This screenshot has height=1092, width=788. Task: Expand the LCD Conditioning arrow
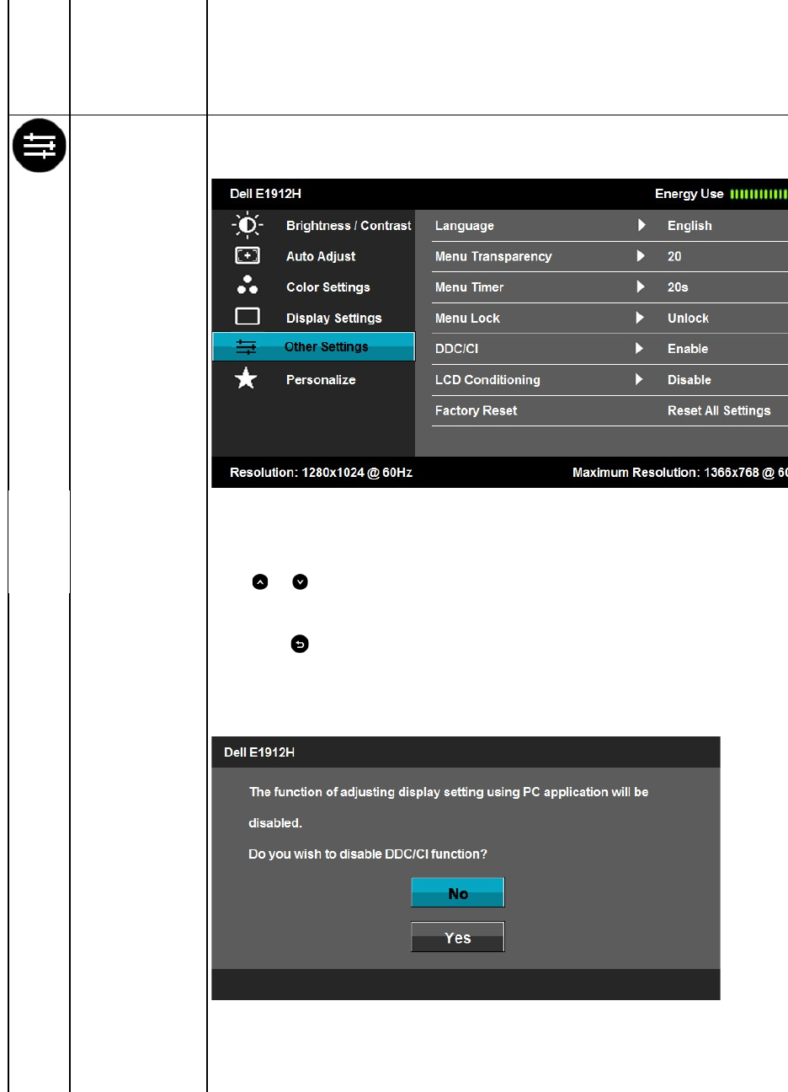pyautogui.click(x=642, y=379)
